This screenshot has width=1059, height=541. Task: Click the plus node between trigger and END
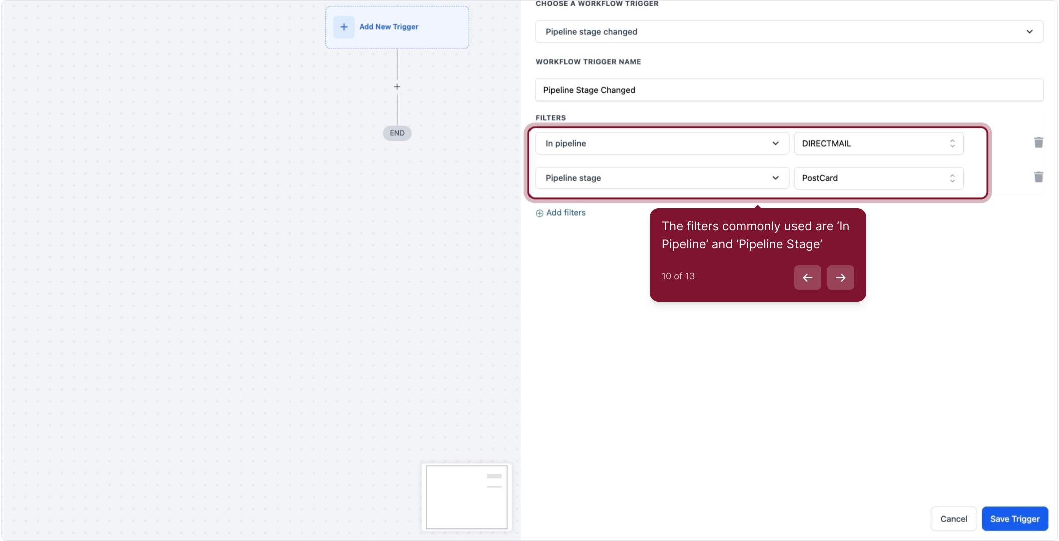coord(397,87)
